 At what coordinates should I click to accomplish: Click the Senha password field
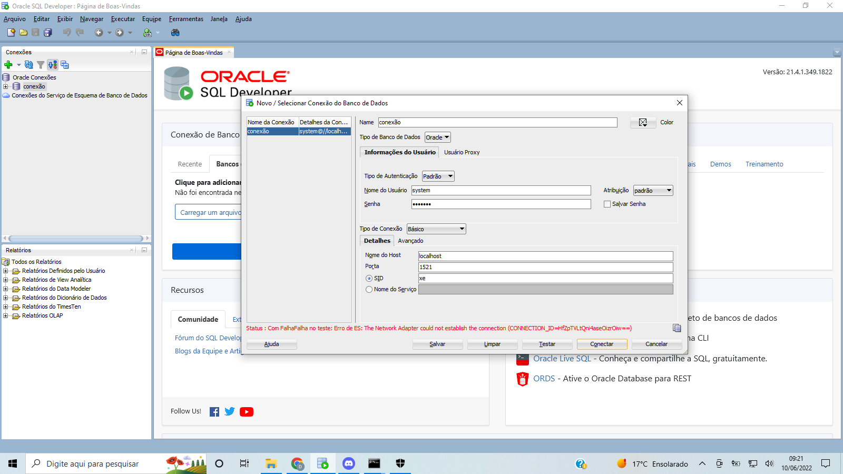point(501,204)
